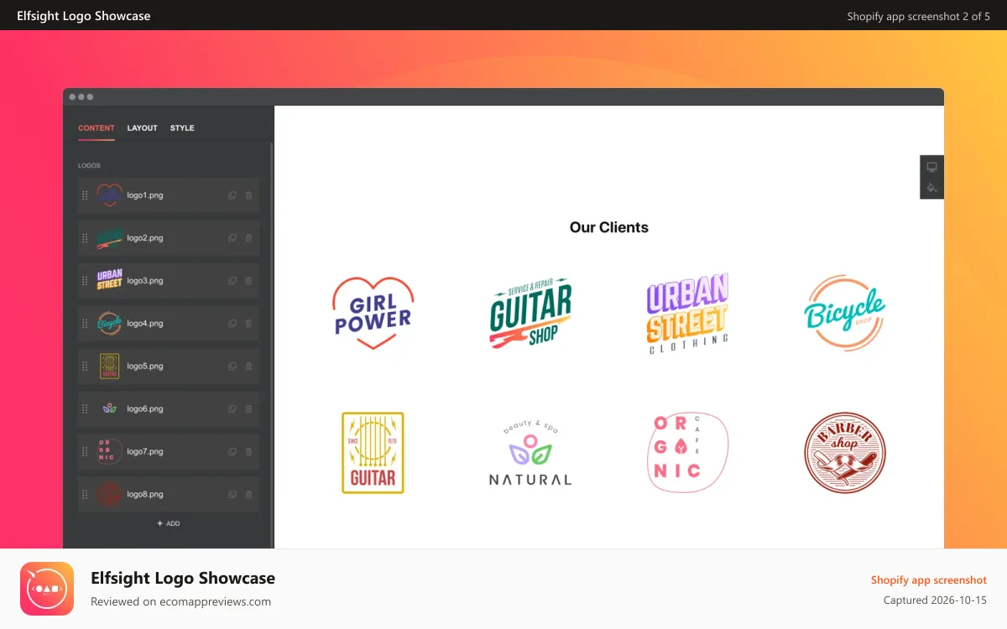
Task: Click the LOGOS section label
Action: click(89, 166)
